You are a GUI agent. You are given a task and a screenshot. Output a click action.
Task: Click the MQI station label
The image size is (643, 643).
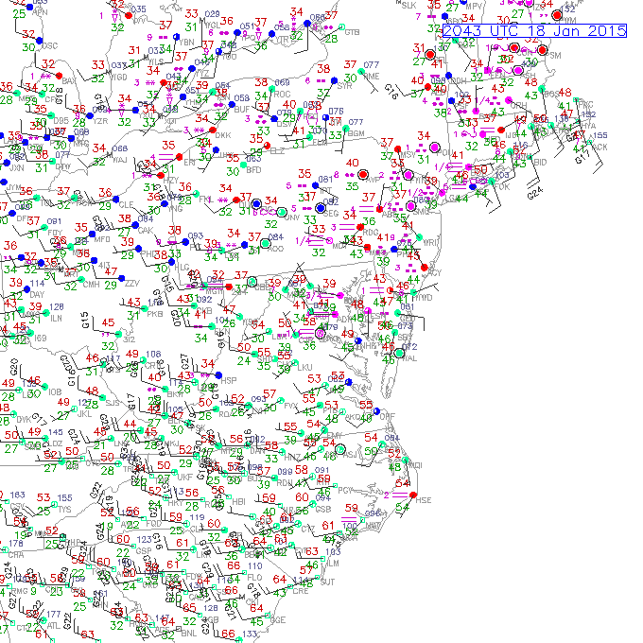[x=415, y=465]
